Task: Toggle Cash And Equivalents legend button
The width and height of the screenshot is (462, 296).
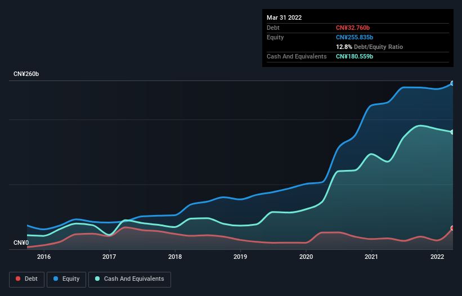Action: pyautogui.click(x=129, y=279)
